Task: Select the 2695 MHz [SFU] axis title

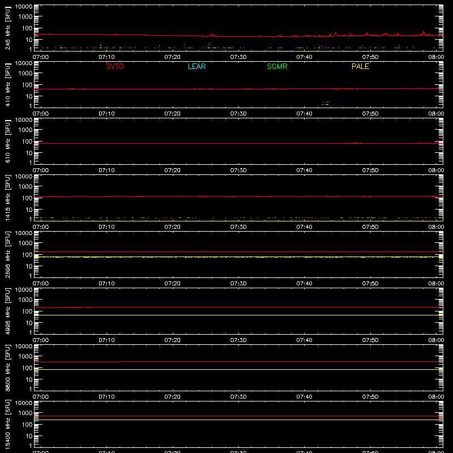Action: 7,255
